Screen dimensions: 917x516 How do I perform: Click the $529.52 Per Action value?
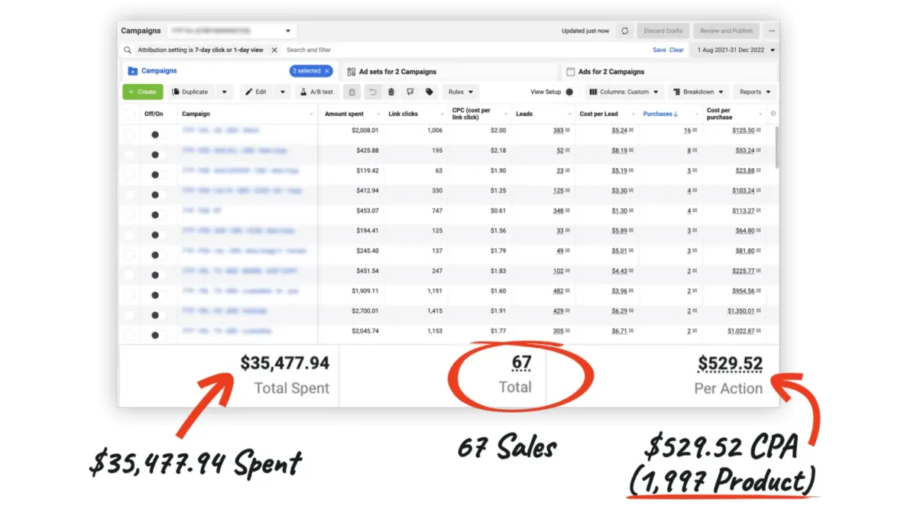730,364
